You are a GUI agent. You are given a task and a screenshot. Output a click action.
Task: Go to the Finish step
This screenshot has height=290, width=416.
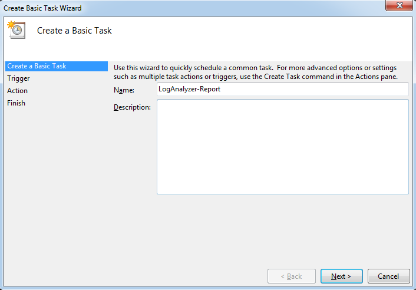tap(16, 103)
